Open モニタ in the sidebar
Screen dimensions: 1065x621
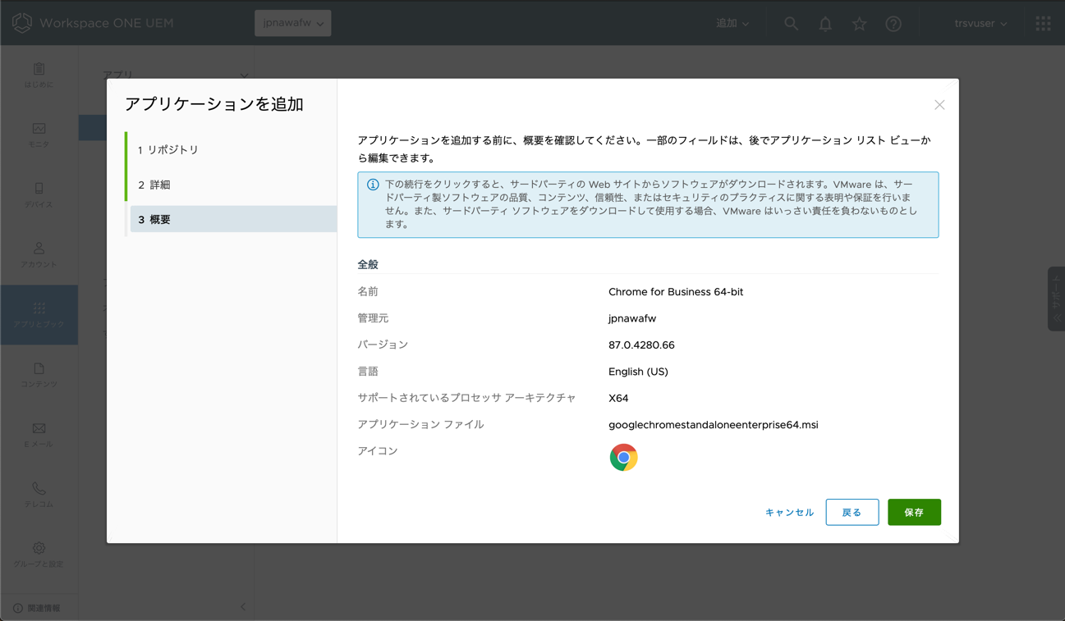(39, 135)
